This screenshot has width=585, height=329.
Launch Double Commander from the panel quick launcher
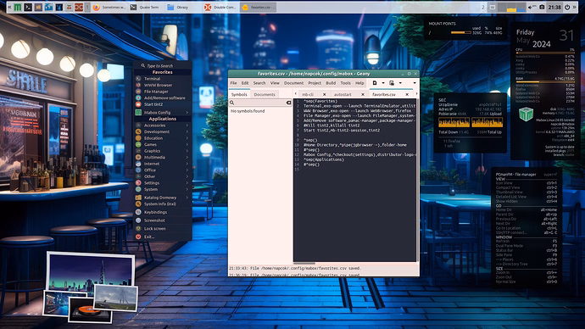pos(79,7)
